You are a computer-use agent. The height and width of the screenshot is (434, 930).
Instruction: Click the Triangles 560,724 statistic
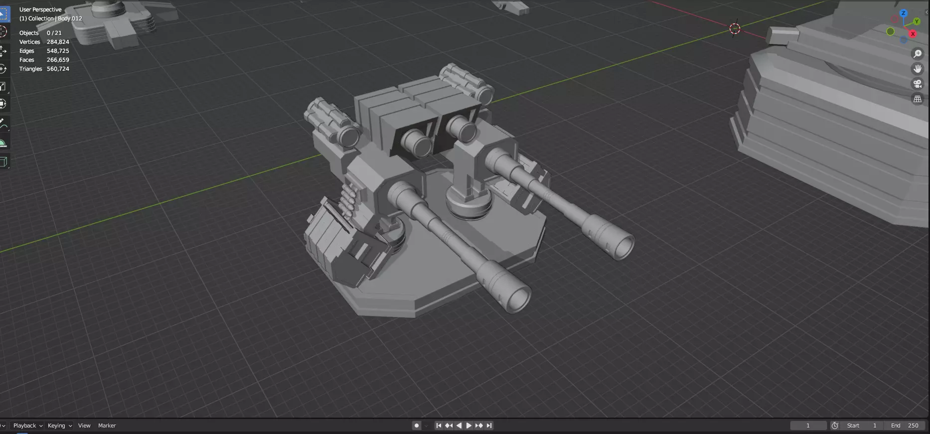click(x=44, y=69)
